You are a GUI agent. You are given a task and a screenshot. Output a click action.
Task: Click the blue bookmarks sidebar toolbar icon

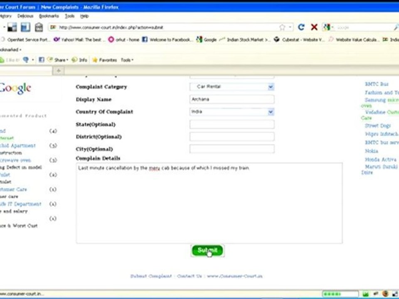tap(25, 27)
